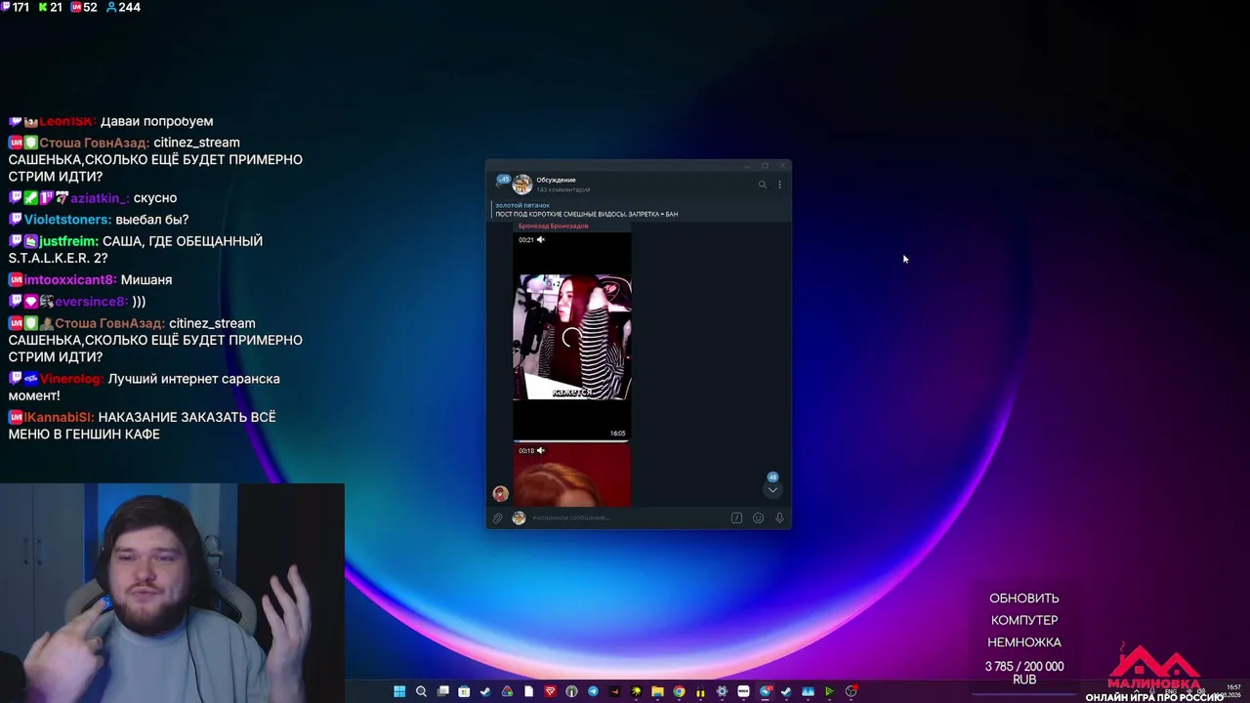The image size is (1250, 703).
Task: Play the video captioned кажется
Action: tap(572, 337)
